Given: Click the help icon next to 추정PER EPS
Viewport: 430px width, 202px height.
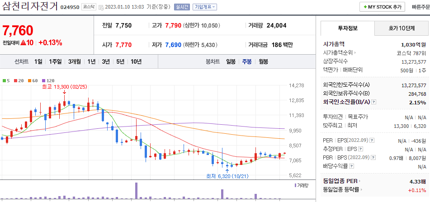Looking at the screenshot, I should (x=361, y=149).
